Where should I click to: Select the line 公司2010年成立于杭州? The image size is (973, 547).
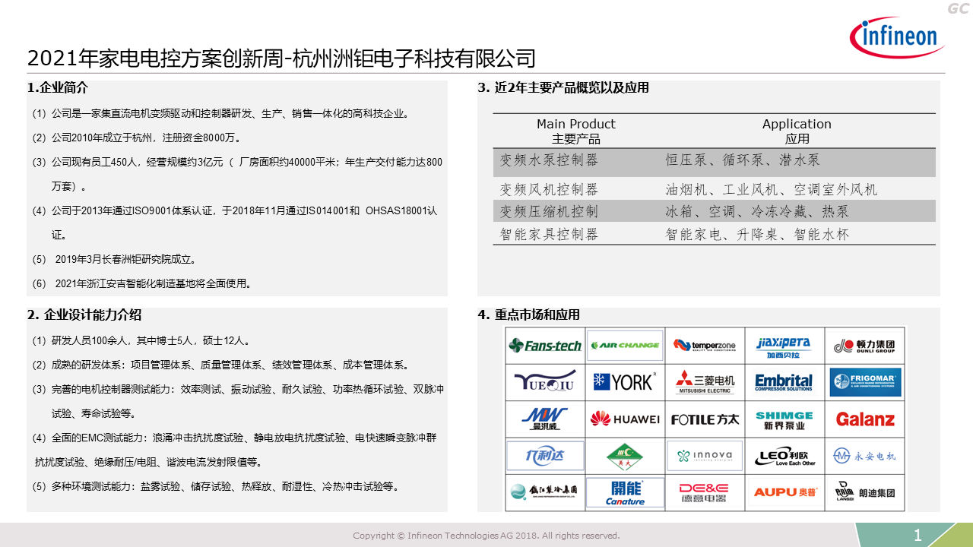click(x=136, y=138)
